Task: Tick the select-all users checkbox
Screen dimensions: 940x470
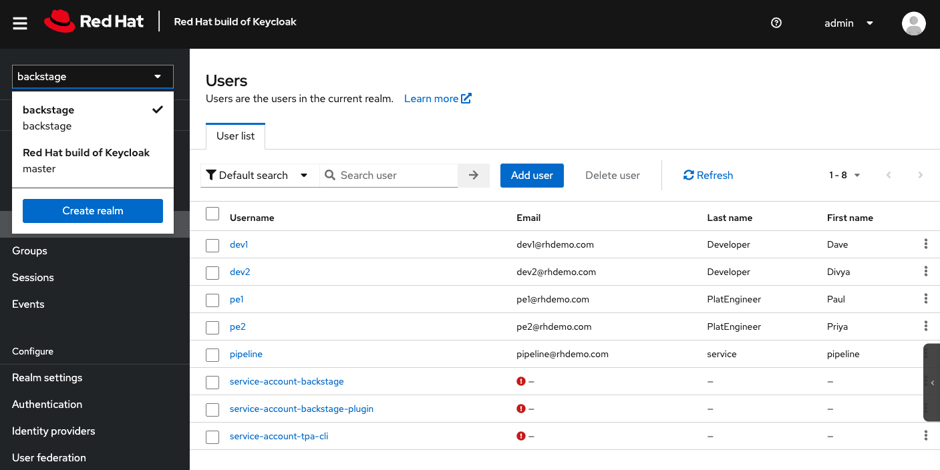Action: coord(212,214)
